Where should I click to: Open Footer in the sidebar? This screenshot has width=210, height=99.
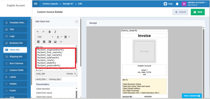(x=15, y=90)
